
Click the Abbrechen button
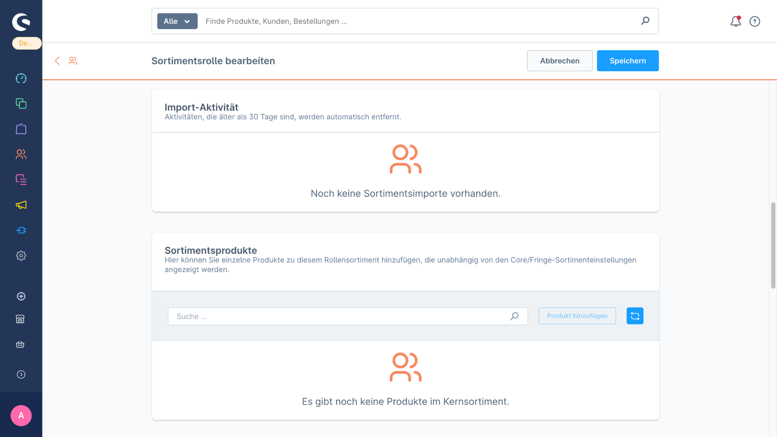coord(559,61)
